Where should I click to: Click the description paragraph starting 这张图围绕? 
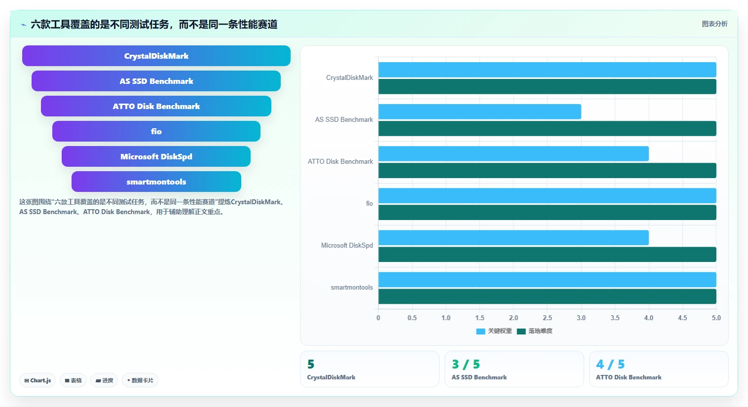152,207
